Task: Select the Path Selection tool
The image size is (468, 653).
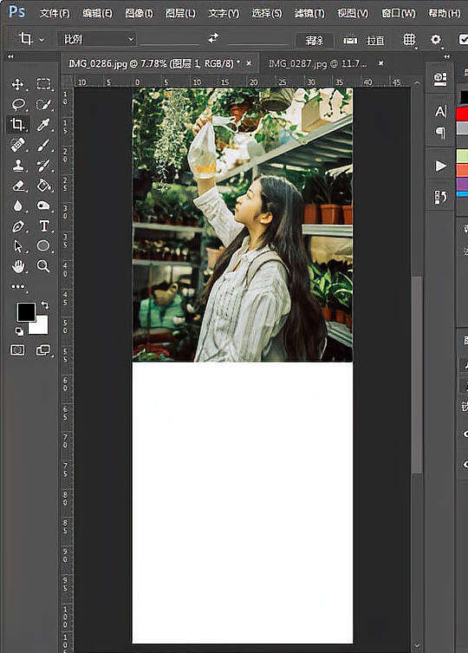Action: [x=18, y=246]
